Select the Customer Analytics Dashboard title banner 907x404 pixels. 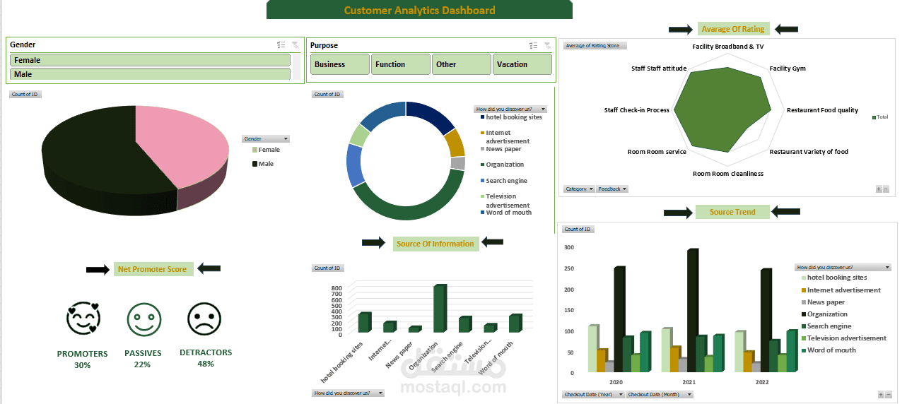tap(419, 10)
